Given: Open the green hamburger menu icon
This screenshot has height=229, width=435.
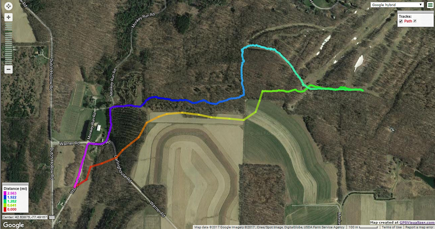Looking at the screenshot, I should (x=430, y=5).
